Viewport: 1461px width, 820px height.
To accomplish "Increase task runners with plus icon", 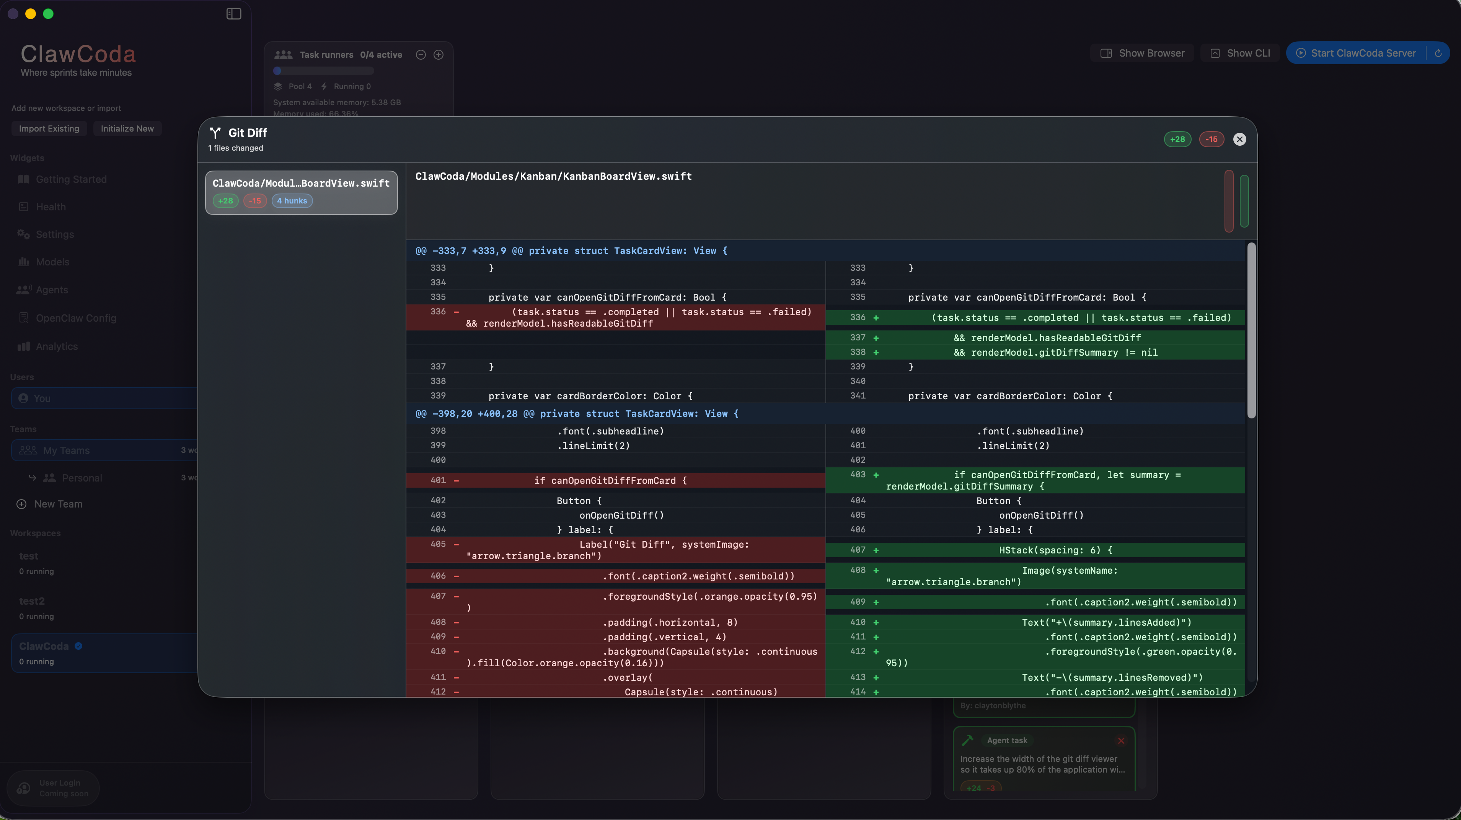I will 439,55.
